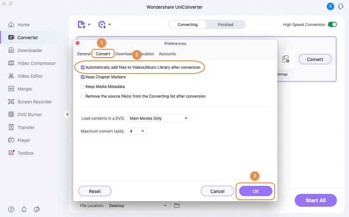Image resolution: width=349 pixels, height=217 pixels.
Task: Open the user account profile icon
Action: click(x=330, y=6)
